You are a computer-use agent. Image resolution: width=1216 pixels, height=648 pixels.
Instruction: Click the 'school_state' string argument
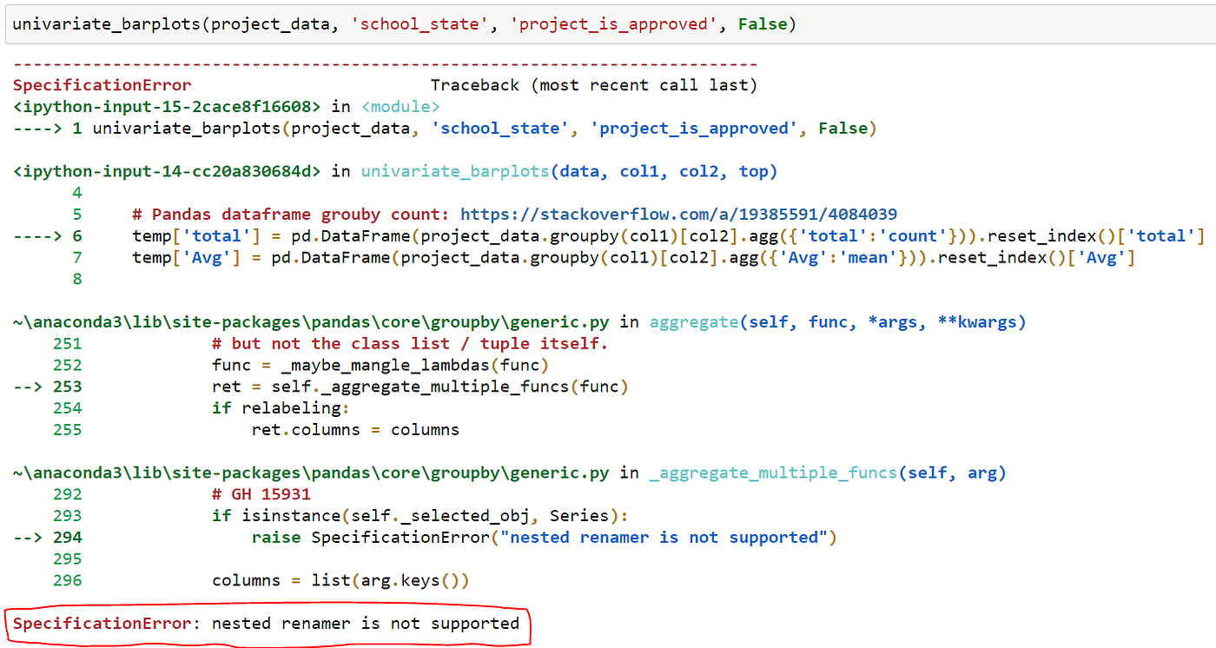pyautogui.click(x=420, y=23)
